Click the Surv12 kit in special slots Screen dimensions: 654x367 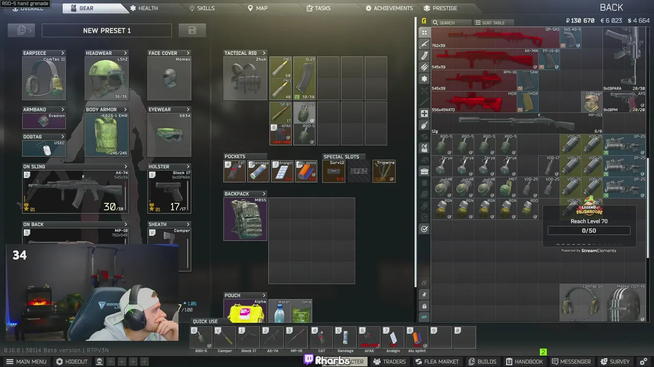coord(334,171)
